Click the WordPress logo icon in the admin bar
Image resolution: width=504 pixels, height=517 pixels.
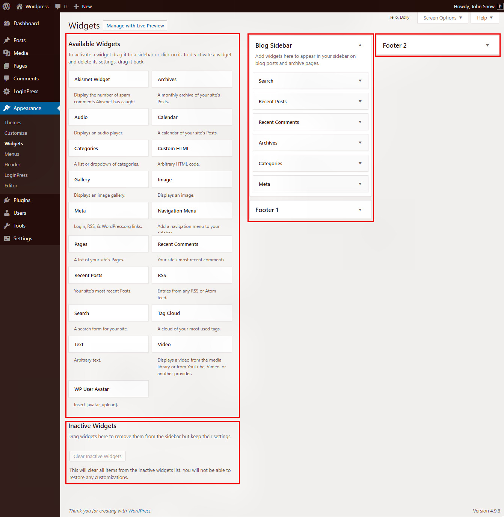6,6
